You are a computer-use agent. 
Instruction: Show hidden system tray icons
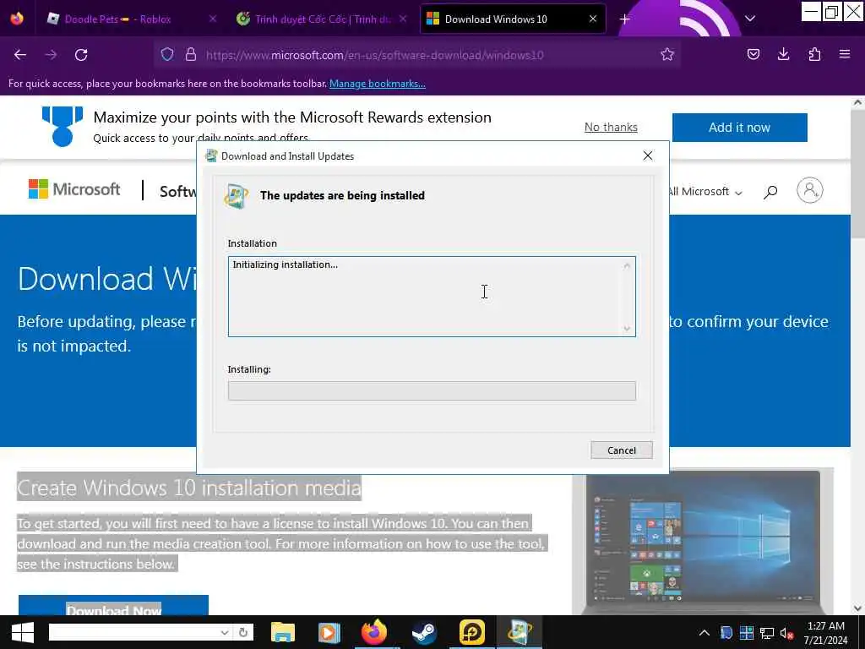(705, 632)
